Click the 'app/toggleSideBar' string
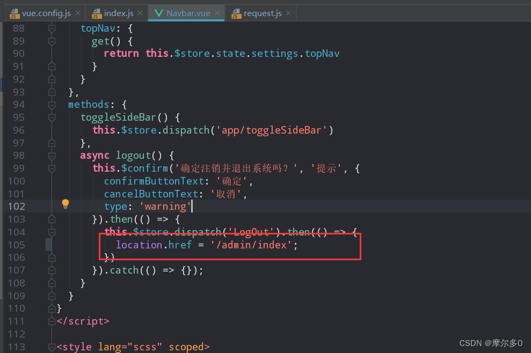 pos(272,130)
